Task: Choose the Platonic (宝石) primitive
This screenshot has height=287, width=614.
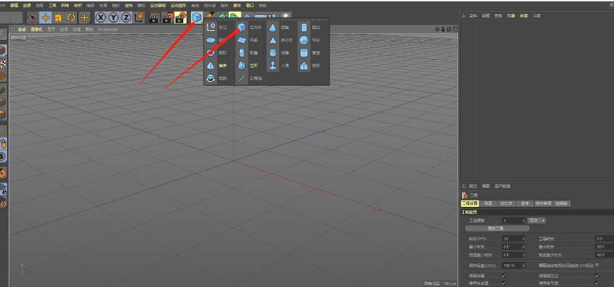Action: coord(242,65)
